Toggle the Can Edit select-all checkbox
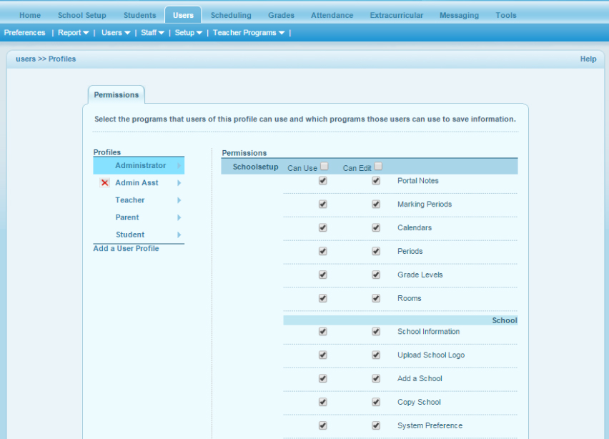The width and height of the screenshot is (609, 439). click(x=378, y=167)
